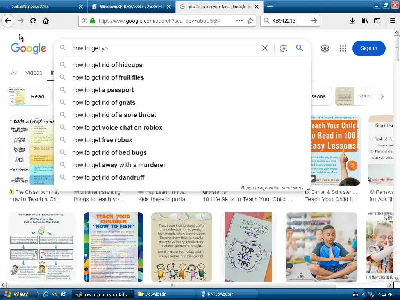The height and width of the screenshot is (300, 400).
Task: Click the browser forward arrow
Action: pyautogui.click(x=21, y=21)
